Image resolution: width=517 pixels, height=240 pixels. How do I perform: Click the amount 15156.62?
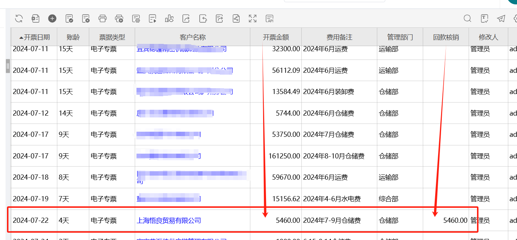click(x=286, y=199)
